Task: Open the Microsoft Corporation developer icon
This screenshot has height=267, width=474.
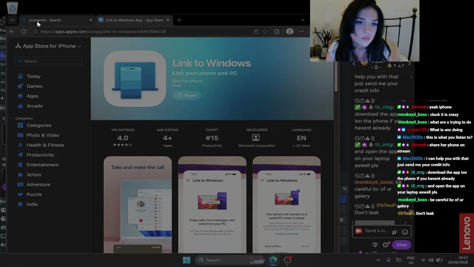Action: tap(256, 138)
